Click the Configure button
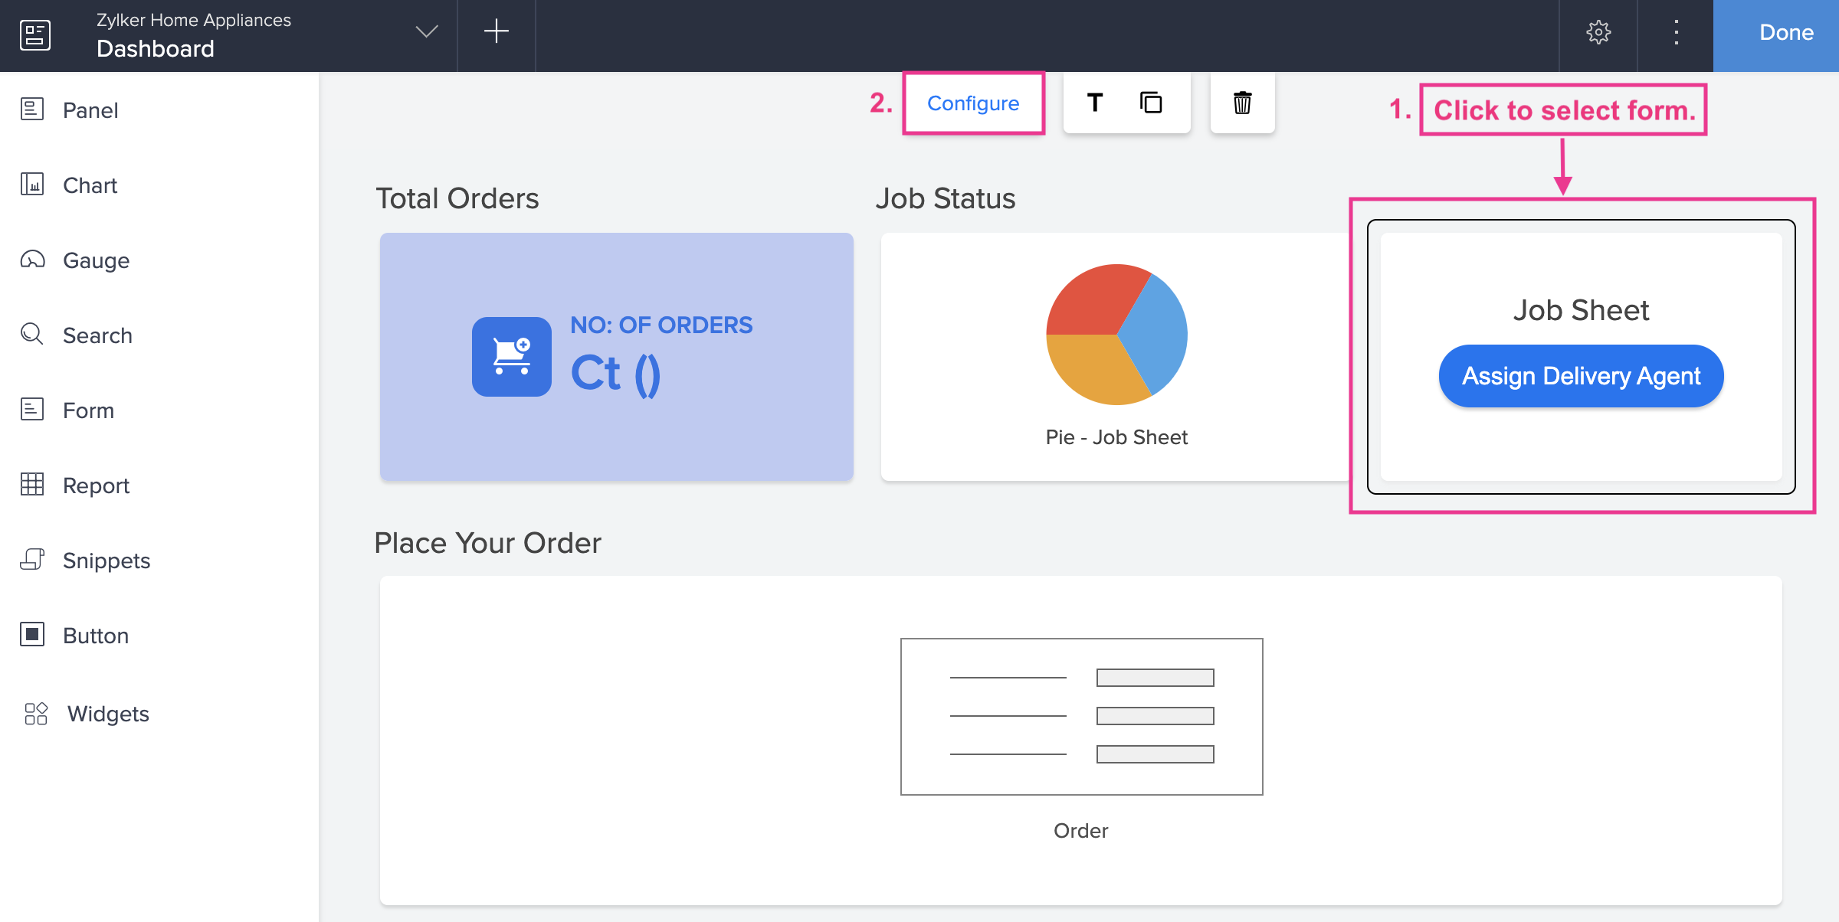This screenshot has height=922, width=1839. 973,103
